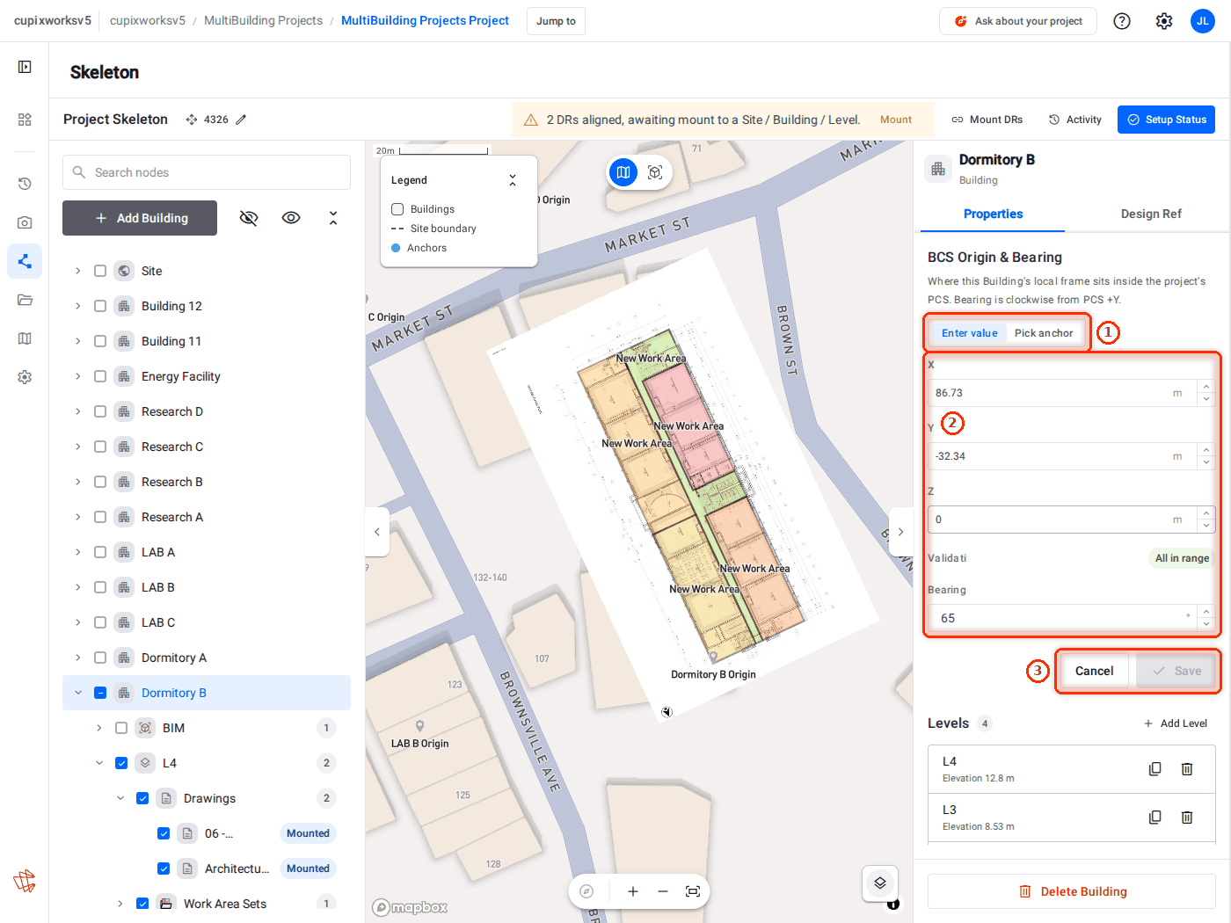Click the Delete Building button
Image resolution: width=1231 pixels, height=923 pixels.
1072,891
